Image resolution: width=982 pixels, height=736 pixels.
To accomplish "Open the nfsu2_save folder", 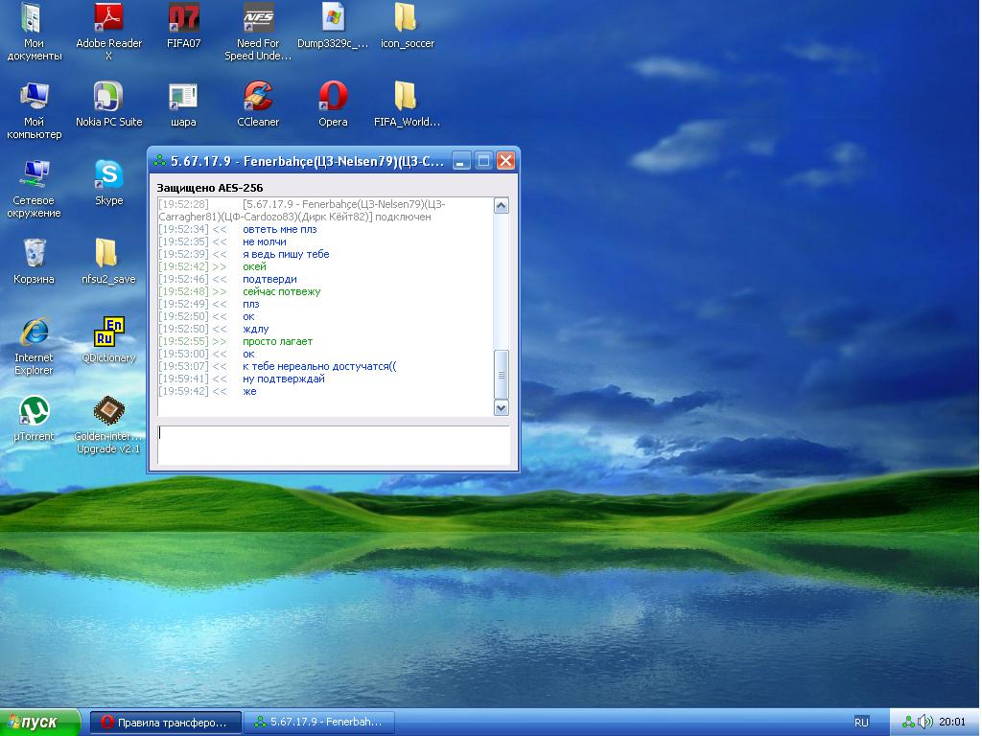I will (x=108, y=254).
